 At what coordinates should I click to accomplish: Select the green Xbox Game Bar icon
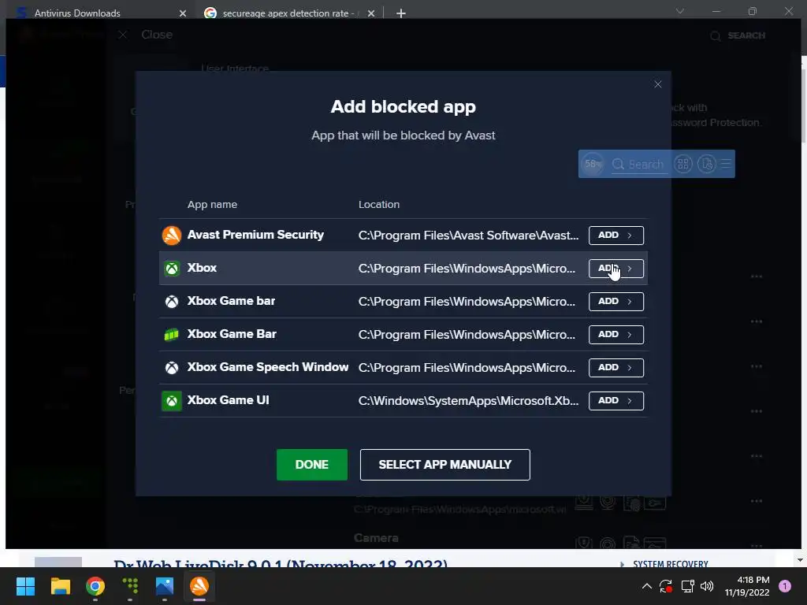[171, 334]
